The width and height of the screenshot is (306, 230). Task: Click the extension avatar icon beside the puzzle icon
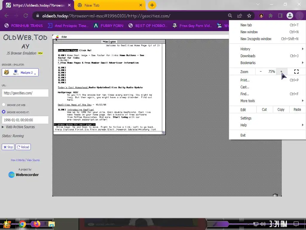261,16
